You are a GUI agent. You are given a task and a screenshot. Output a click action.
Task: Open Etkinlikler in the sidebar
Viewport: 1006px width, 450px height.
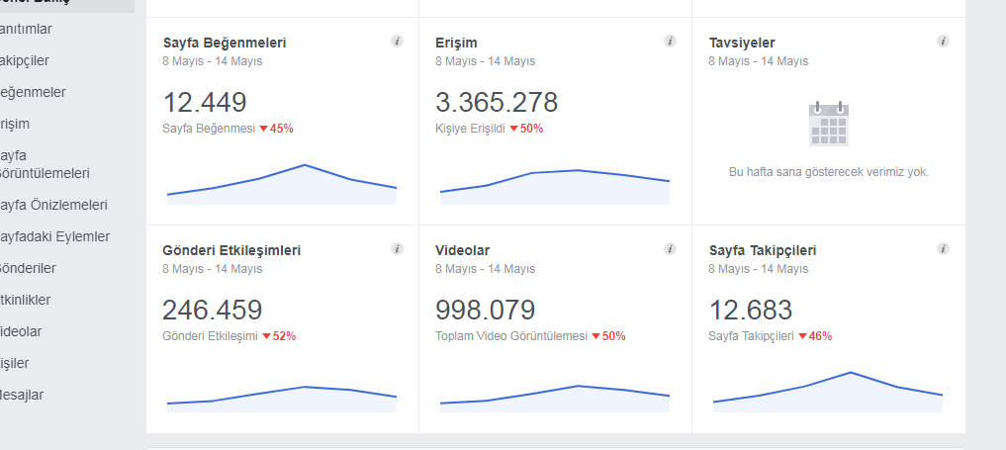25,300
